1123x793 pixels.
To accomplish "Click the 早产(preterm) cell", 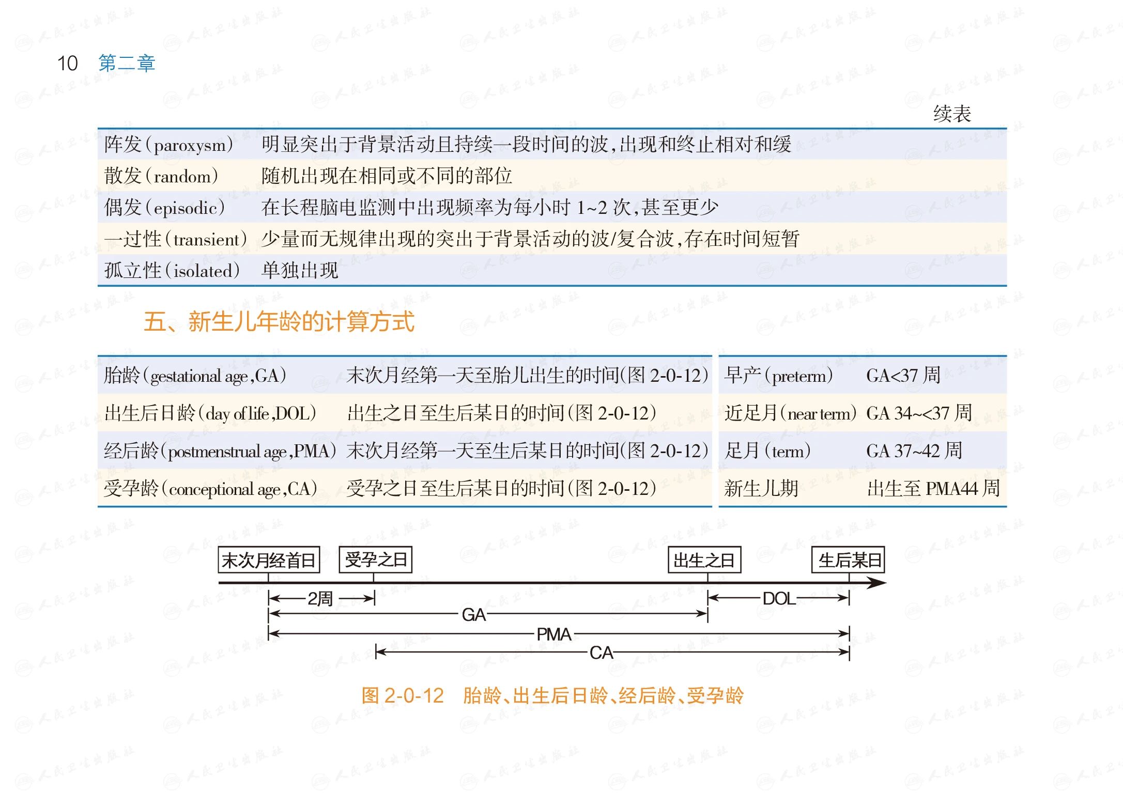I will coord(778,375).
